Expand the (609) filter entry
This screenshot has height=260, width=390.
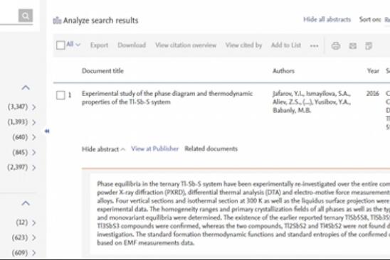tap(34, 253)
